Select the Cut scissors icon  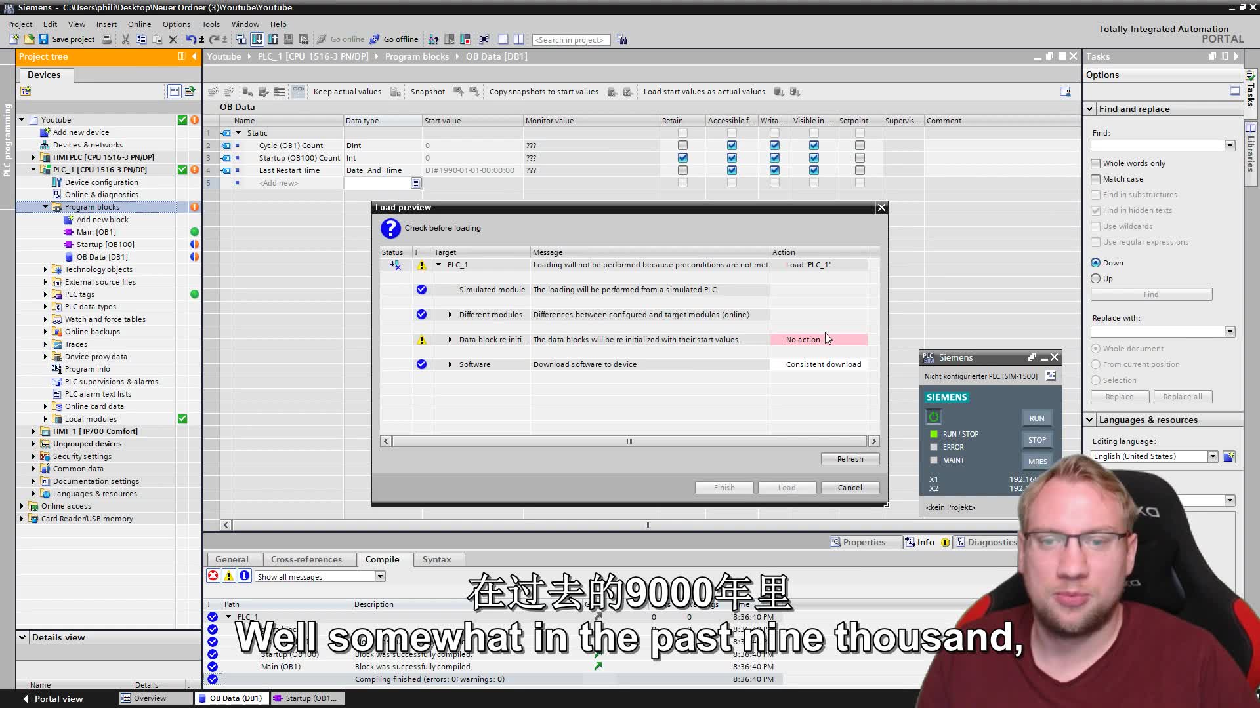(x=125, y=39)
